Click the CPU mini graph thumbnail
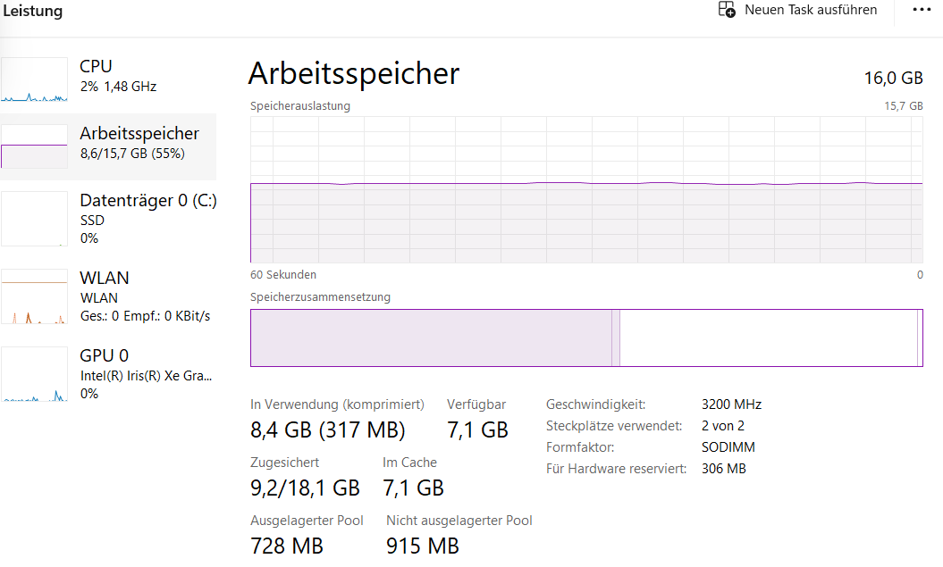The width and height of the screenshot is (943, 567). click(x=34, y=79)
